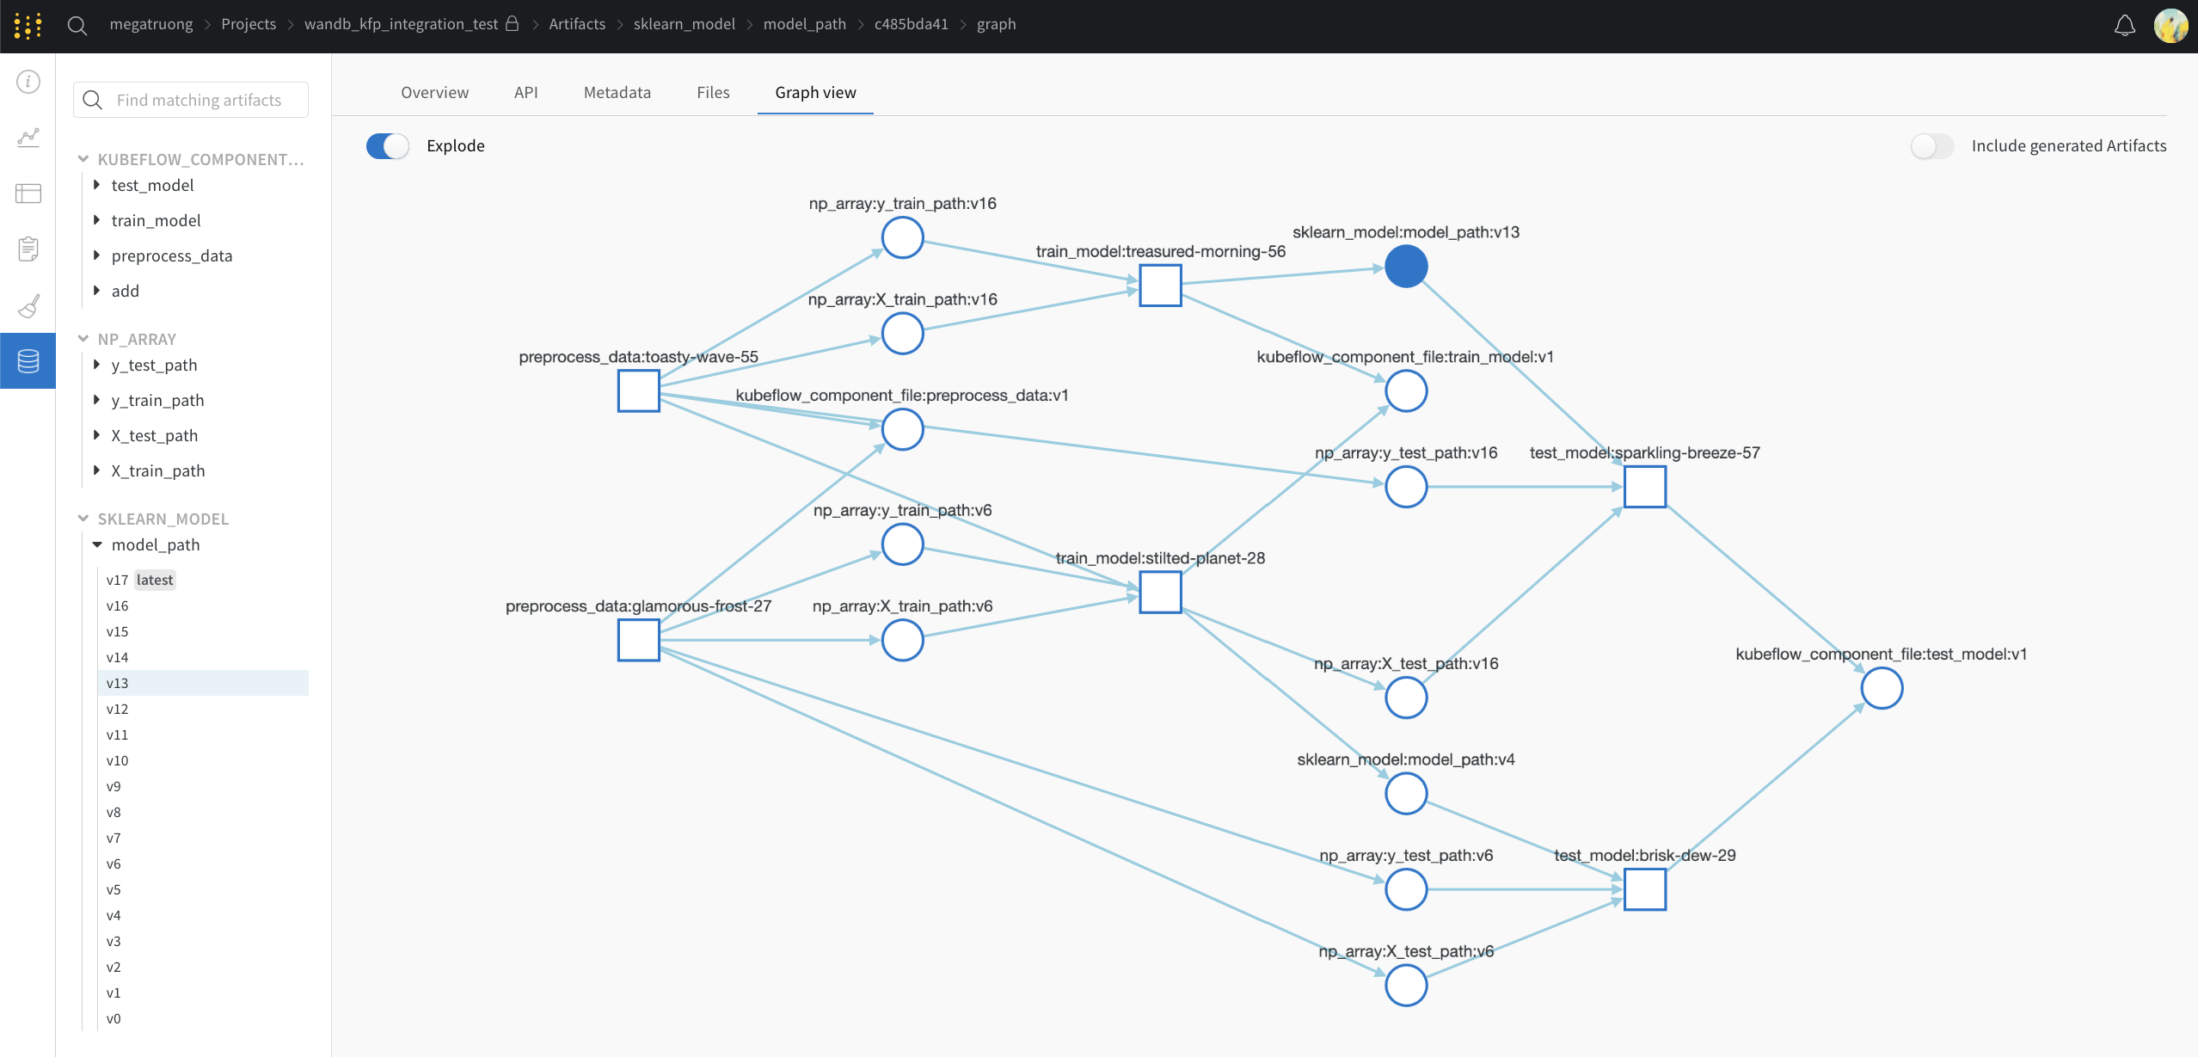This screenshot has height=1057, width=2198.
Task: Collapse the NP_ARRAY section
Action: pos(82,338)
